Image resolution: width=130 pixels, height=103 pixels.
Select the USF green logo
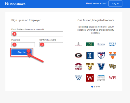[x=90, y=44]
